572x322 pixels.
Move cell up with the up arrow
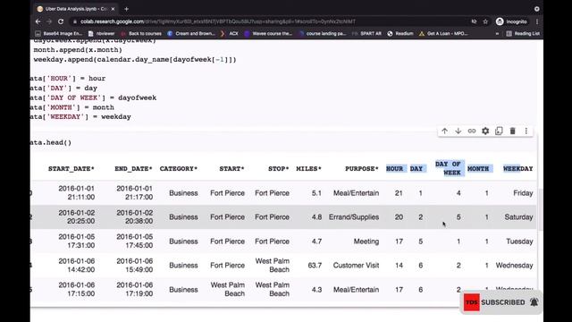pyautogui.click(x=444, y=131)
